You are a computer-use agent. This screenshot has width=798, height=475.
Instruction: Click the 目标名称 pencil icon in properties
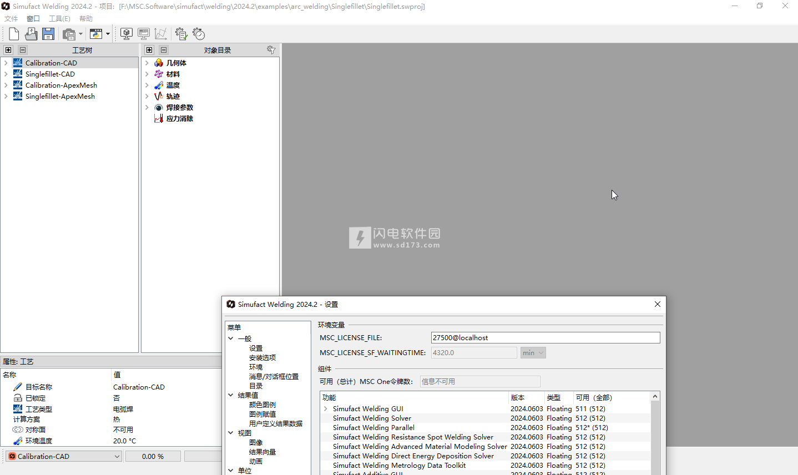click(18, 387)
